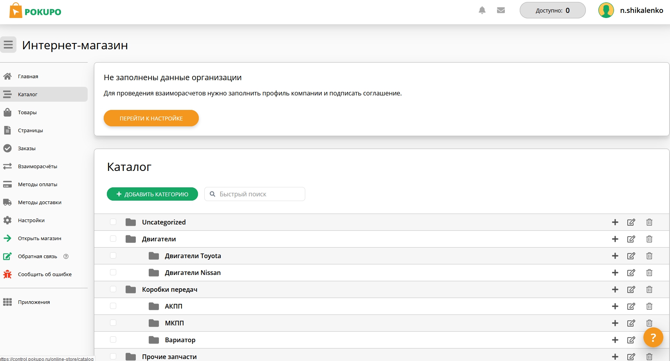Screen dimensions: 670x361
Task: Add subcategory to Двигатели with plus icon
Action: tap(615, 239)
